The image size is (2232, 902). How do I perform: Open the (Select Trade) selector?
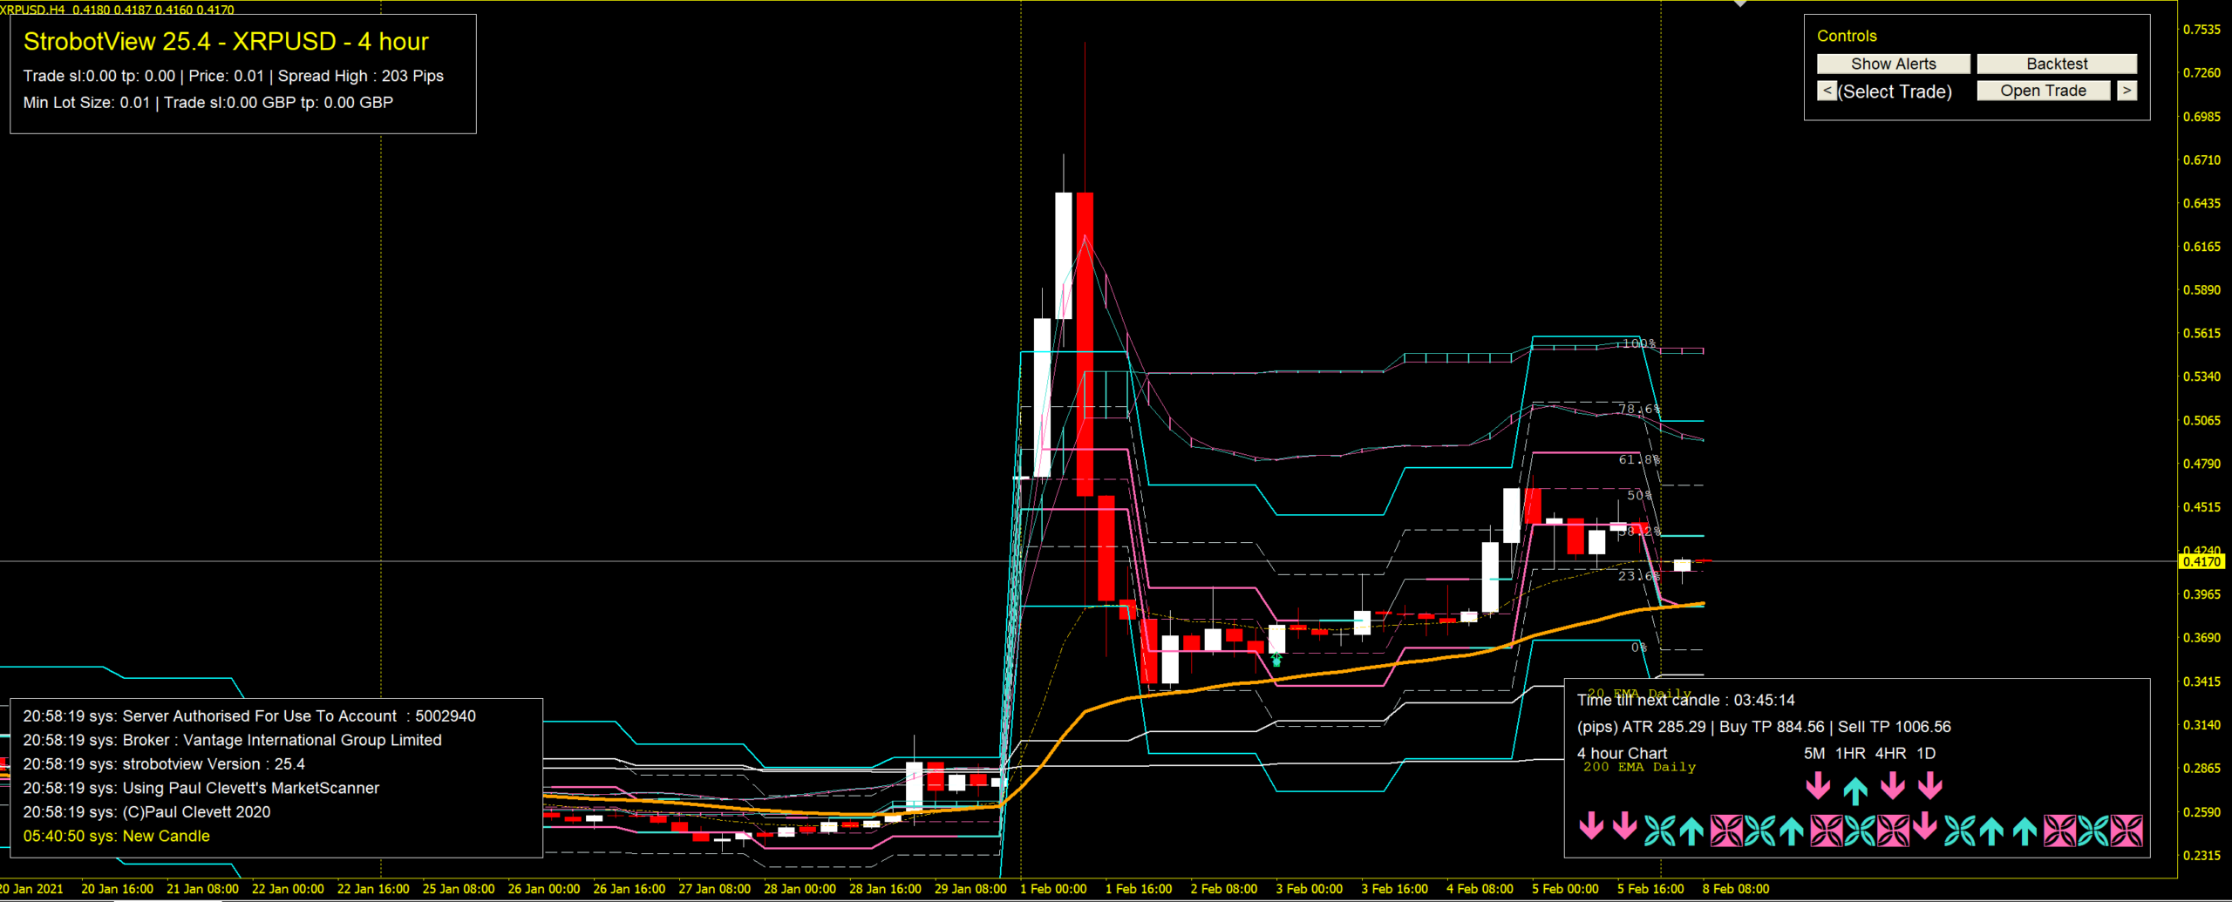click(x=1895, y=92)
